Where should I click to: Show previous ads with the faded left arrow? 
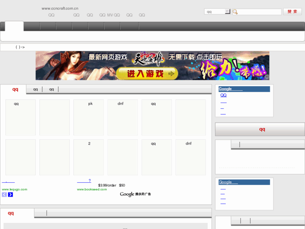4,195
